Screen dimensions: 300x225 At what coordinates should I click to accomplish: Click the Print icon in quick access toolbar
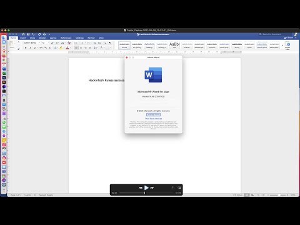coord(44,34)
